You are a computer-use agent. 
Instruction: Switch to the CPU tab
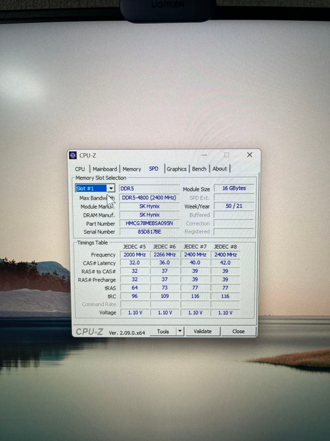(x=80, y=169)
